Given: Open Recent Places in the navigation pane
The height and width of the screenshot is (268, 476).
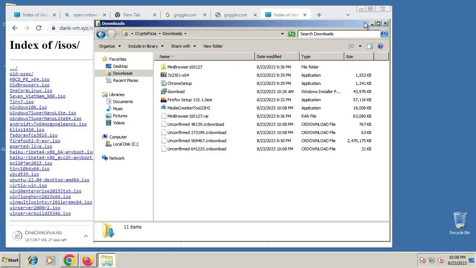Looking at the screenshot, I should point(125,80).
